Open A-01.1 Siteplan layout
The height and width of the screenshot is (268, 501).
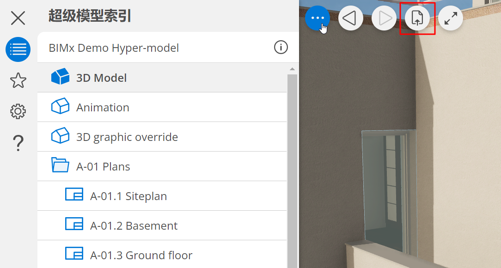(x=162, y=196)
